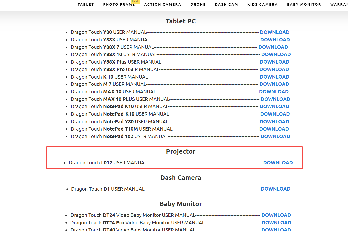Image resolution: width=348 pixels, height=231 pixels.
Task: Download the M 7 user manual
Action: pyautogui.click(x=274, y=84)
